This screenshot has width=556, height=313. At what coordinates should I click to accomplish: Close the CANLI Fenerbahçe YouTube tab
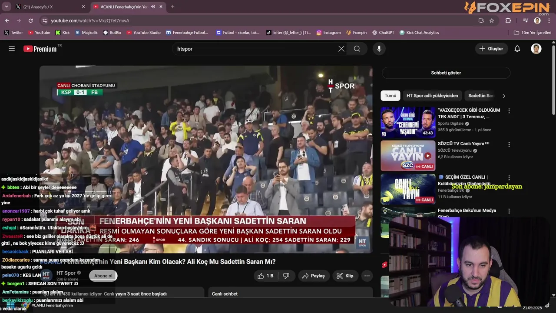[x=161, y=7]
